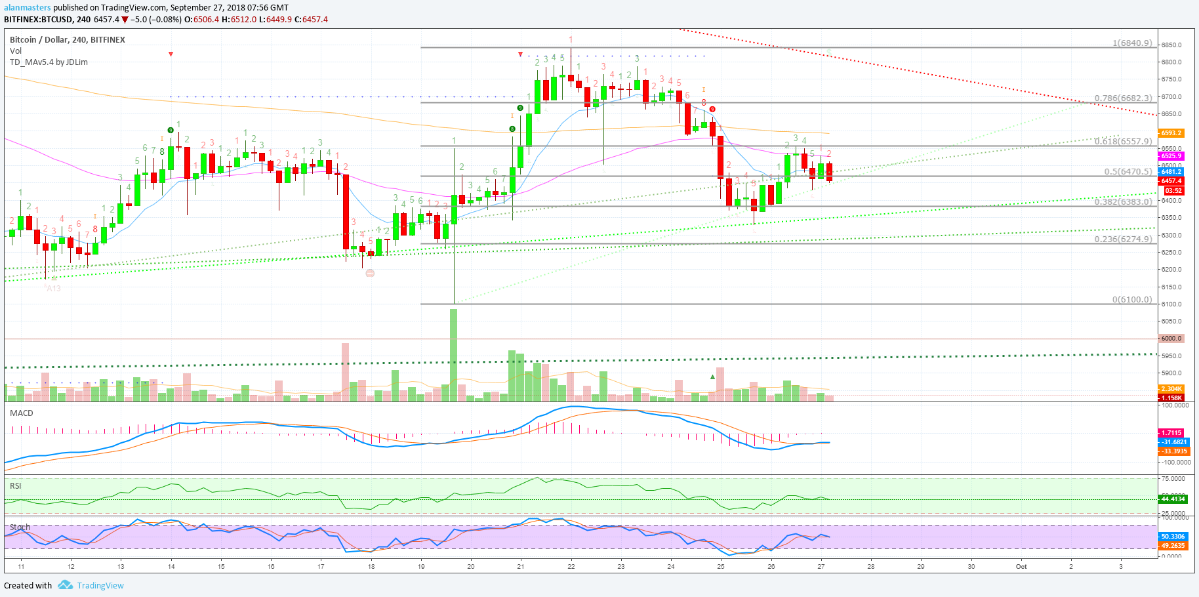The height and width of the screenshot is (597, 1199).
Task: Click the Vol indicator label
Action: (x=16, y=51)
